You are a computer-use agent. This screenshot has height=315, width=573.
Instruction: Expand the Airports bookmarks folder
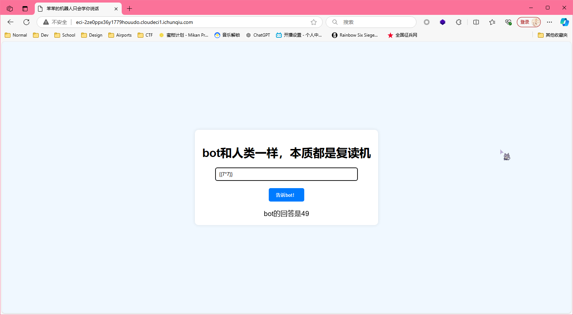120,35
